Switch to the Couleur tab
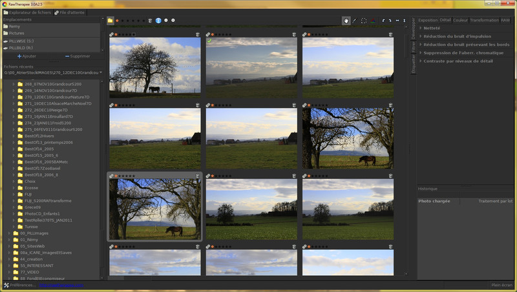 [460, 20]
